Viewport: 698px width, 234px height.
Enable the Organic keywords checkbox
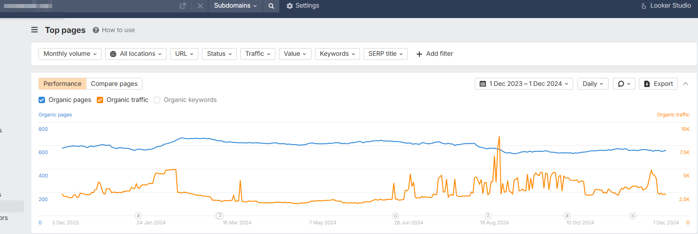coord(157,100)
